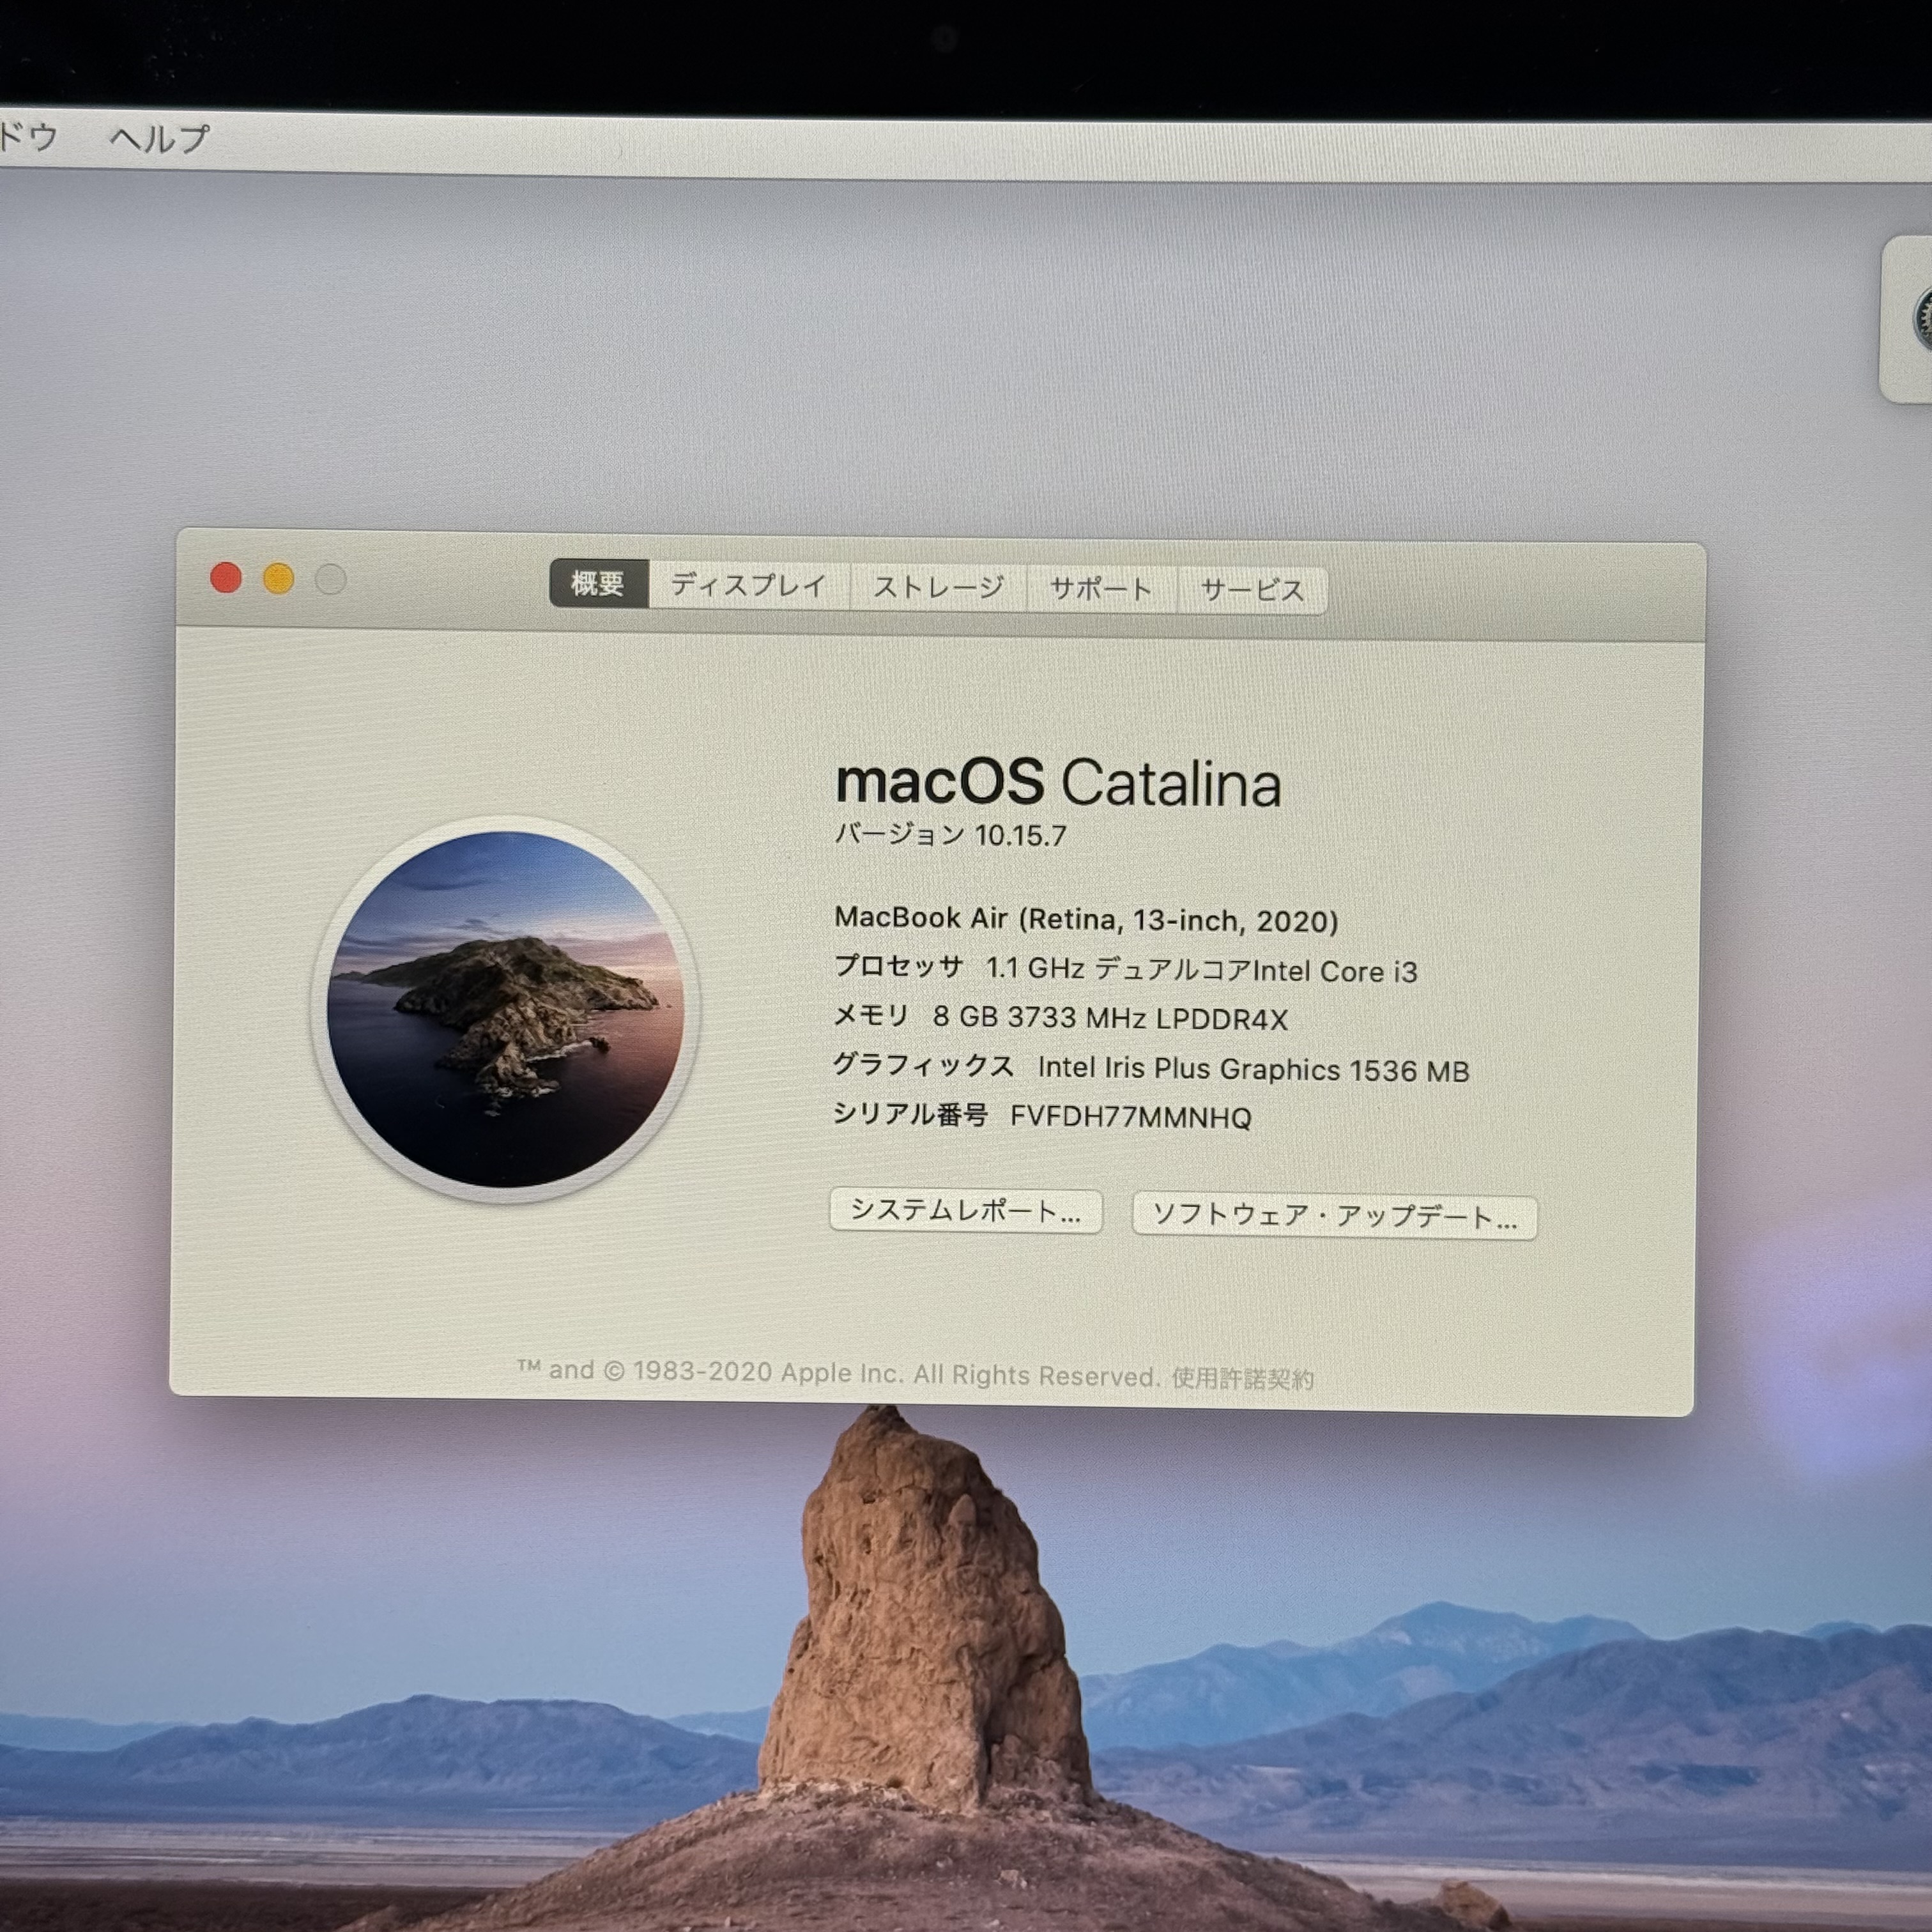Click the macOS Catalina island icon
The image size is (1932, 1932).
(506, 1008)
